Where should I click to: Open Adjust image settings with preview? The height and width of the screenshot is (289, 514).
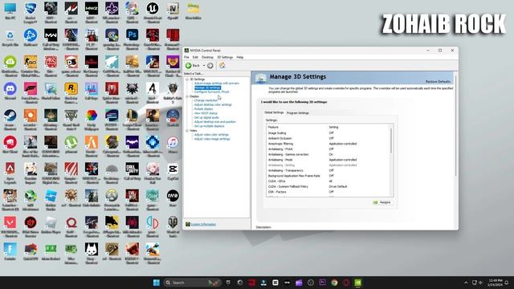point(217,83)
